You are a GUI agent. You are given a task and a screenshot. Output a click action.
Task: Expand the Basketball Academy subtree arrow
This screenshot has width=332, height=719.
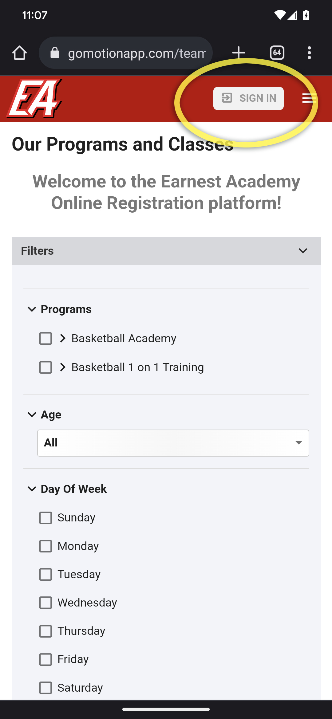63,339
